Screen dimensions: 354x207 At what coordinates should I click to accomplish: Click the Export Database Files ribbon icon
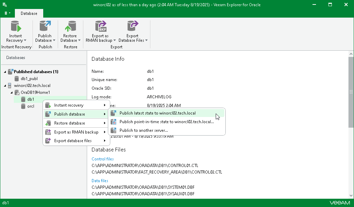coord(132,26)
